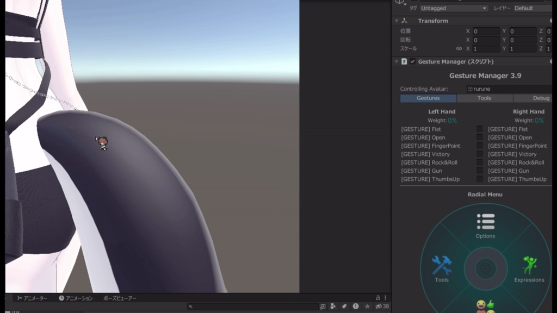The image size is (557, 313).
Task: Click the emoji radial menu item
Action: pos(485,306)
